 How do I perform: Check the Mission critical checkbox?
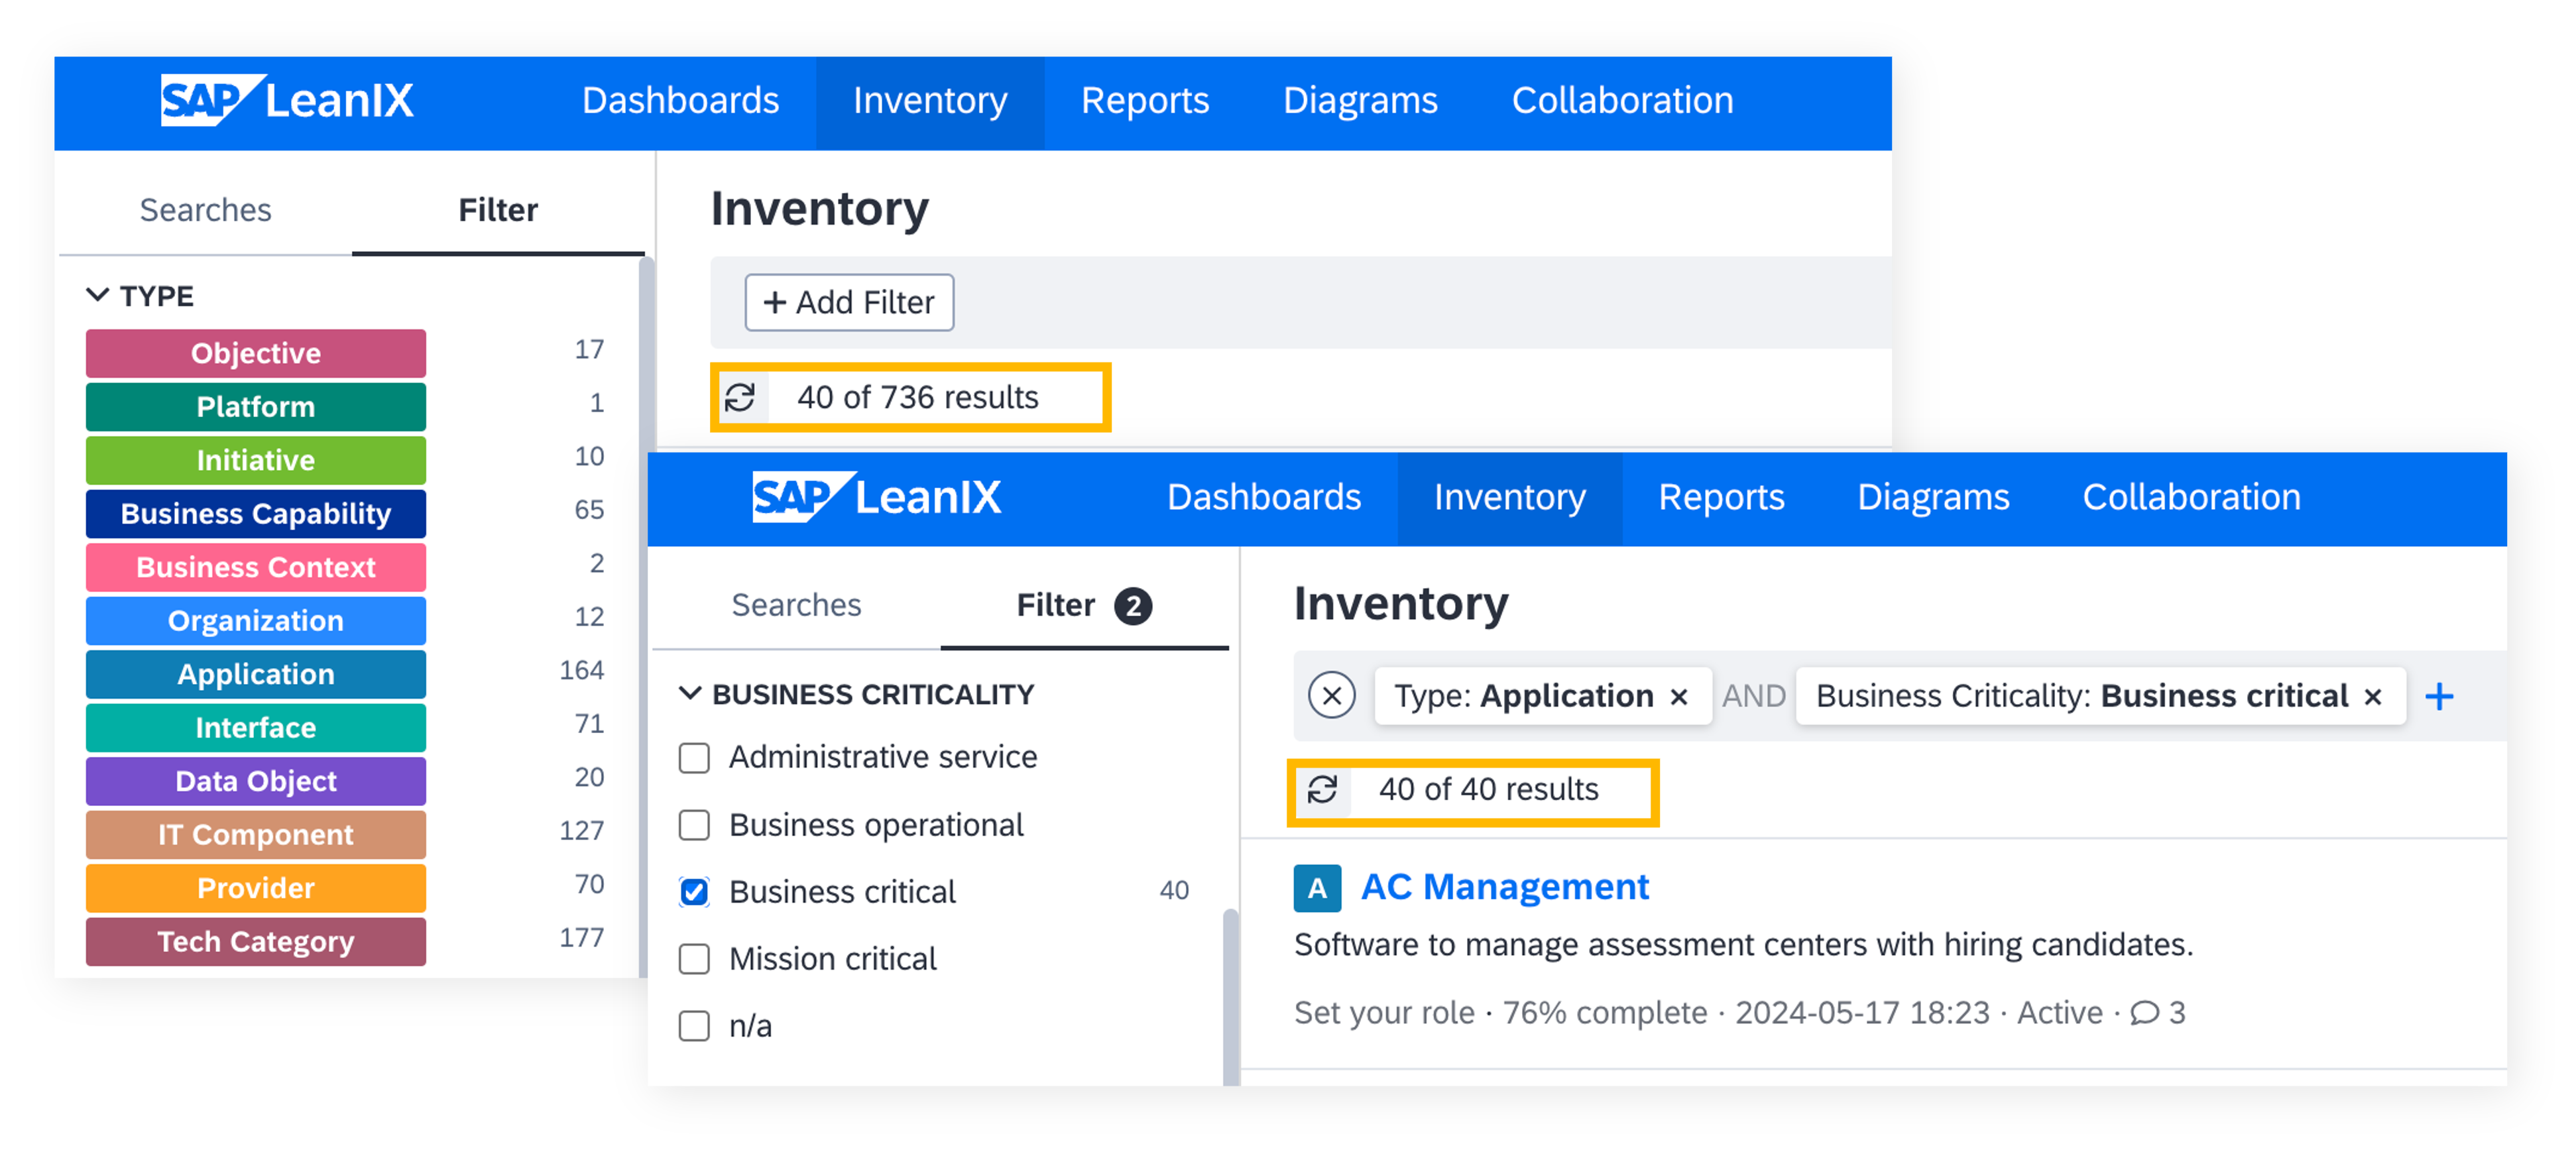click(694, 959)
